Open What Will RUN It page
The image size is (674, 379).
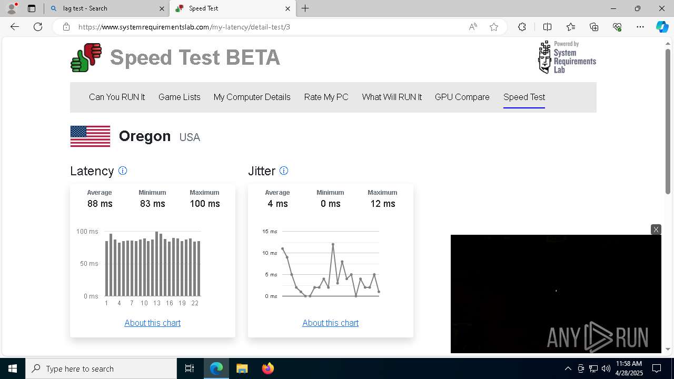[x=392, y=97]
